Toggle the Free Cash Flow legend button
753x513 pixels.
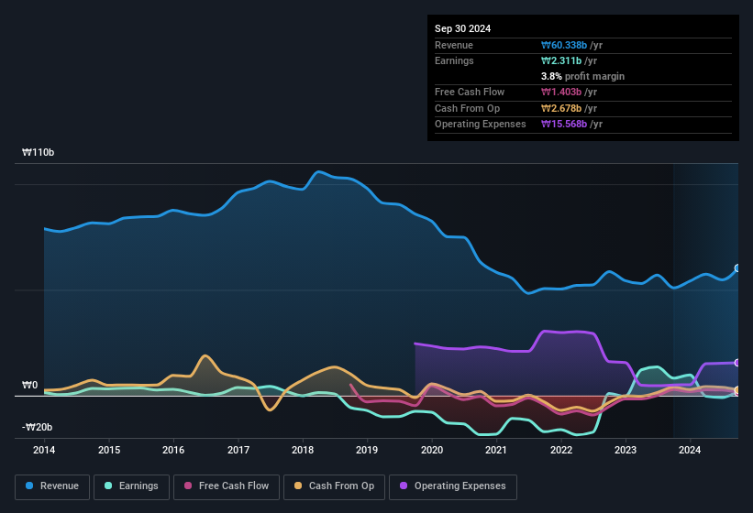point(227,486)
